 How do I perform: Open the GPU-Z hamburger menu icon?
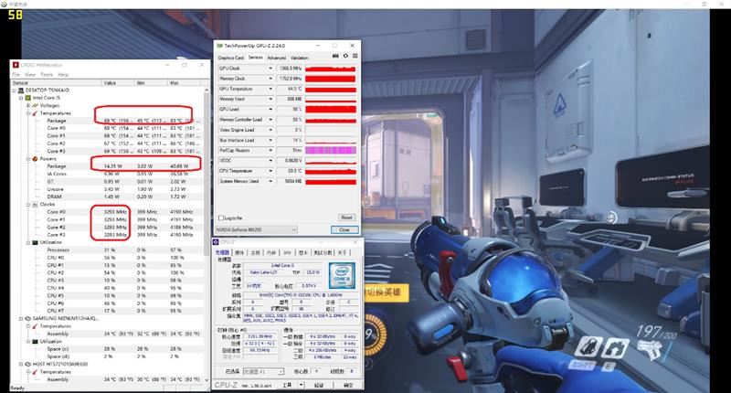coord(355,56)
